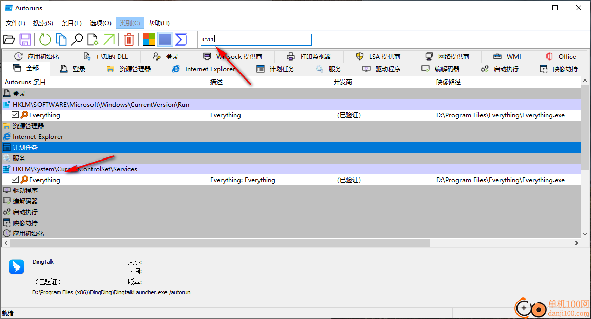Sort by 映像路径 column header

[507, 82]
